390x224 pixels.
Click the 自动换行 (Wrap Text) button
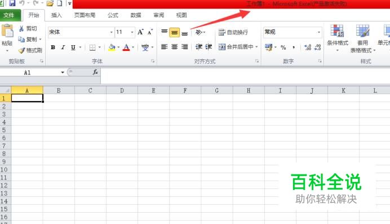click(x=233, y=32)
